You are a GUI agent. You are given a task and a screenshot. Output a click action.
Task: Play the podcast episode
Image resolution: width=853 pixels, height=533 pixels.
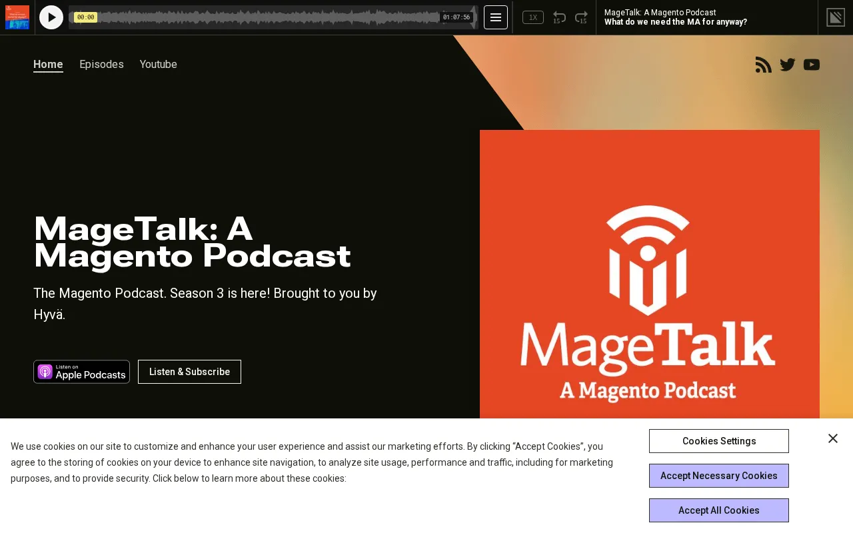(x=51, y=17)
